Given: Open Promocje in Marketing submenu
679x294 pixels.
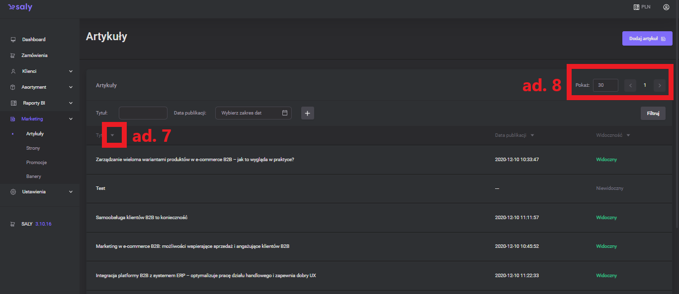Looking at the screenshot, I should coord(36,163).
